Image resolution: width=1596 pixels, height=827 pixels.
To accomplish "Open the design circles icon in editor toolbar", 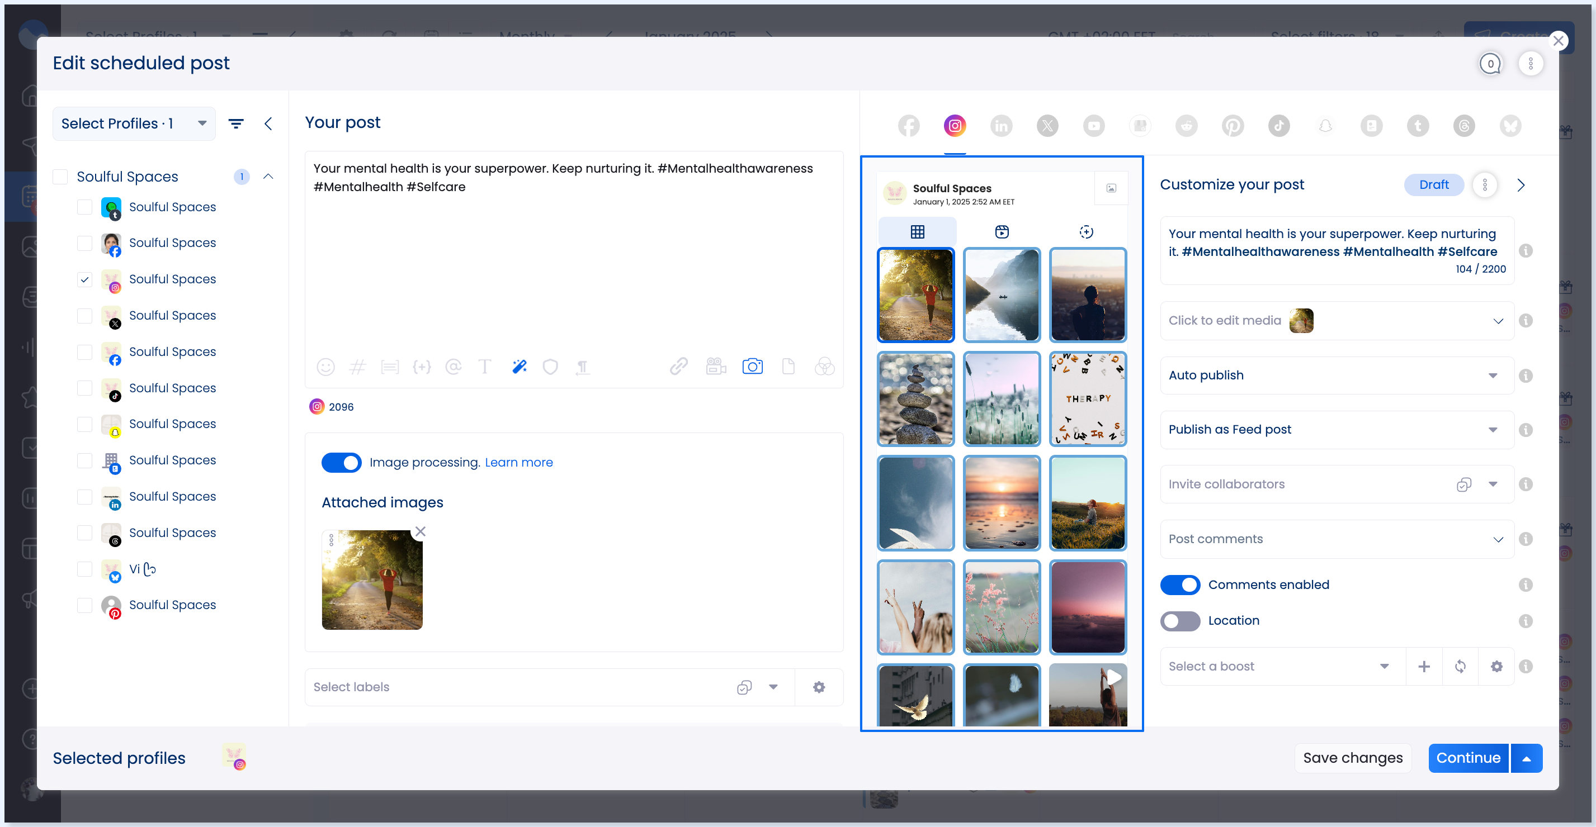I will (825, 367).
